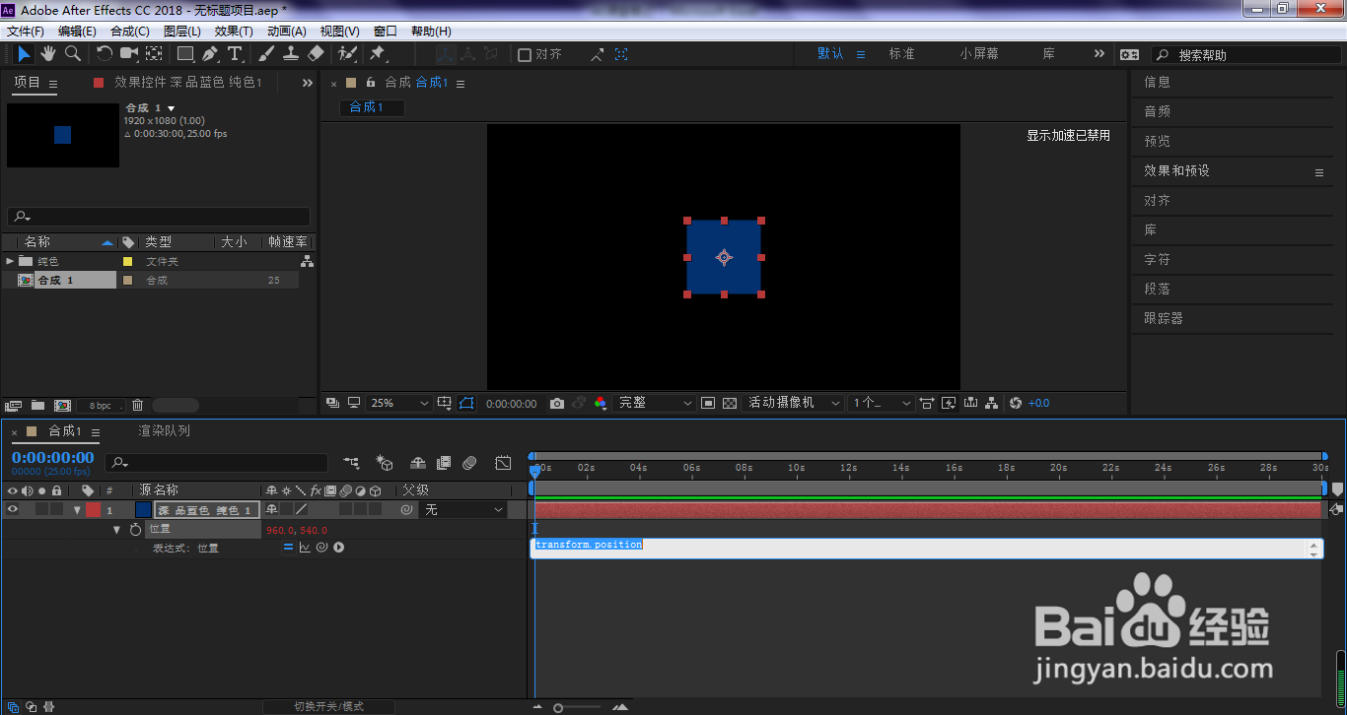Toggle layer 1 quality switch slash icon
Viewport: 1347px width, 715px height.
tap(302, 509)
